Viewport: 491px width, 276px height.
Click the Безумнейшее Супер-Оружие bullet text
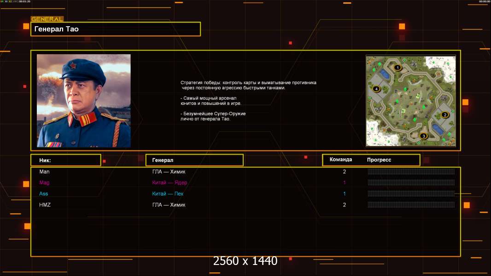tap(213, 116)
